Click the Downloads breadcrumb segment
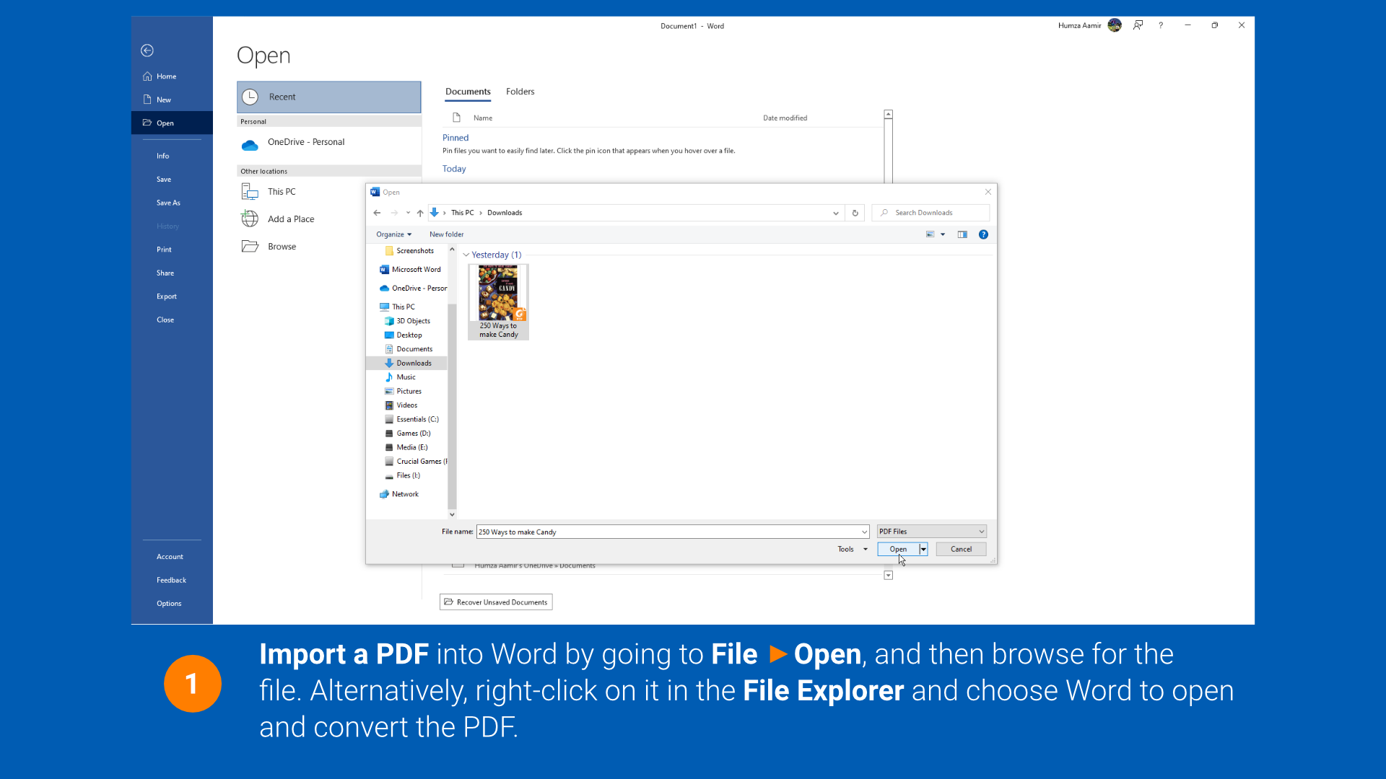 pyautogui.click(x=505, y=213)
